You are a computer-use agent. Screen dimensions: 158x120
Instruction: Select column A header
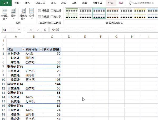[16, 37]
